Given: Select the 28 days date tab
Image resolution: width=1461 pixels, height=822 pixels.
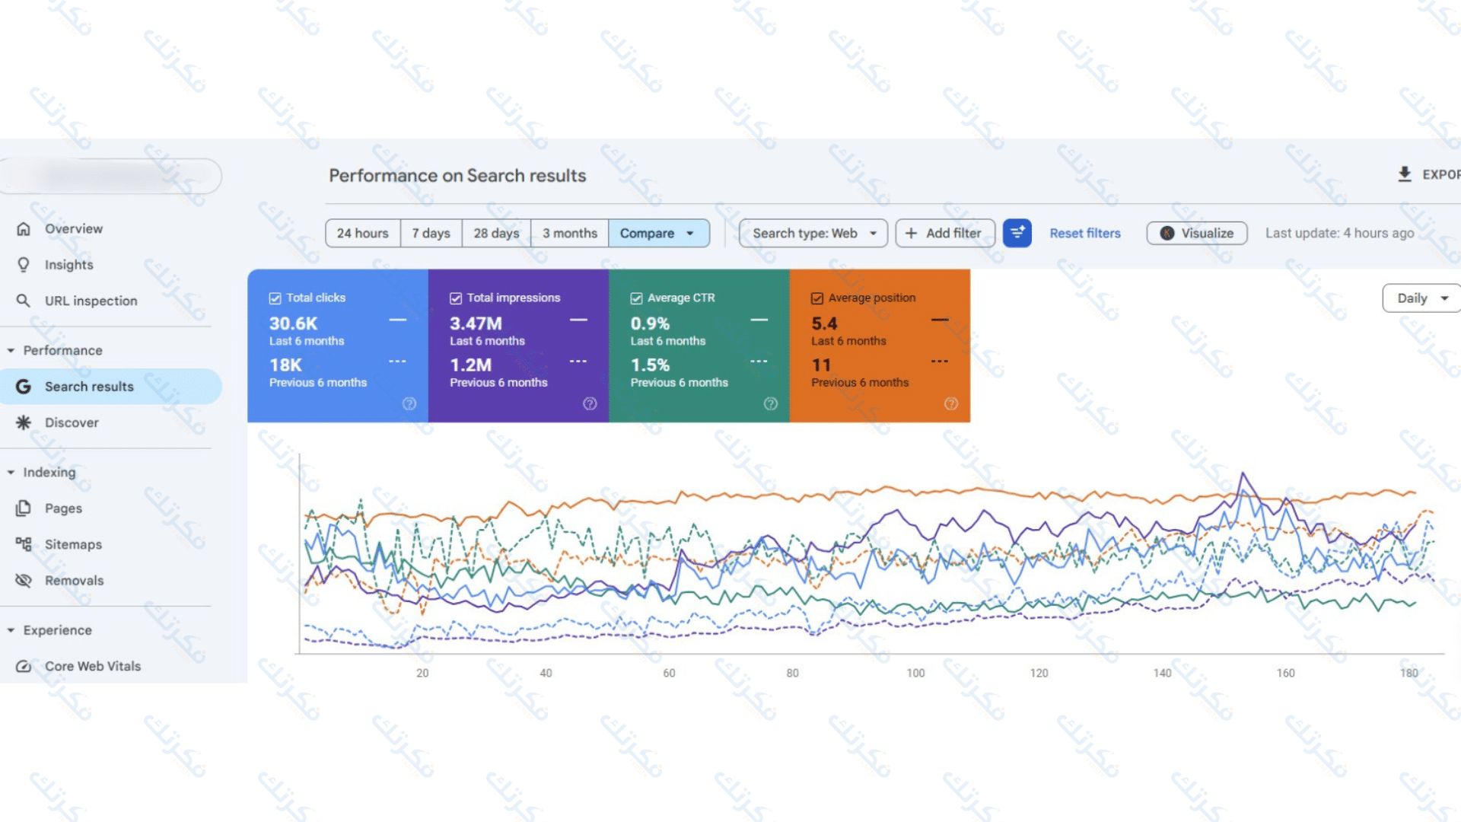Looking at the screenshot, I should [496, 233].
